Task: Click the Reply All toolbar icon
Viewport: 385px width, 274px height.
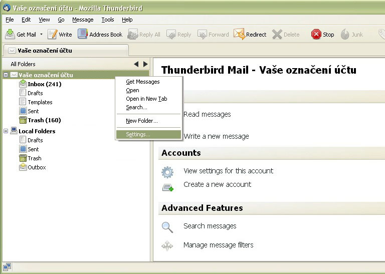Action: [132, 35]
